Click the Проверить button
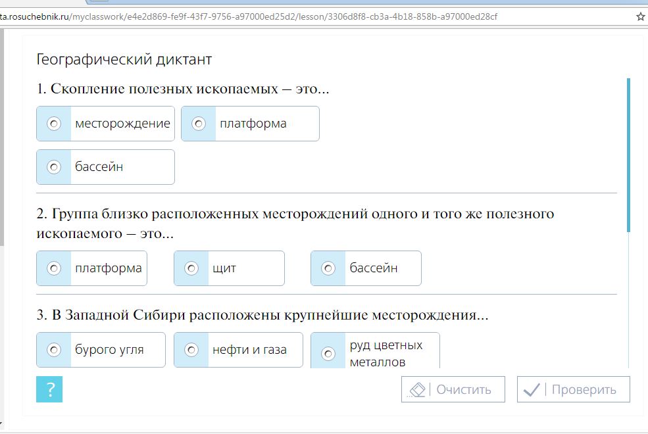The height and width of the screenshot is (434, 648). [x=573, y=389]
